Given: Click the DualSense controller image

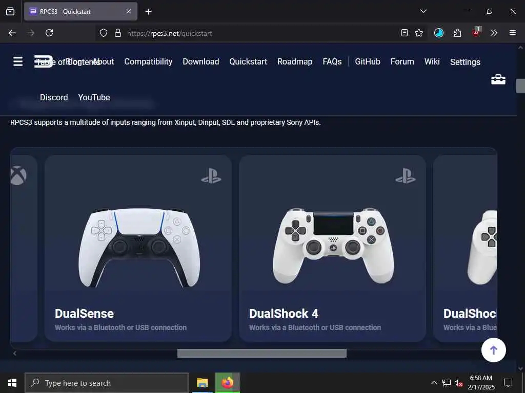Looking at the screenshot, I should [139, 248].
